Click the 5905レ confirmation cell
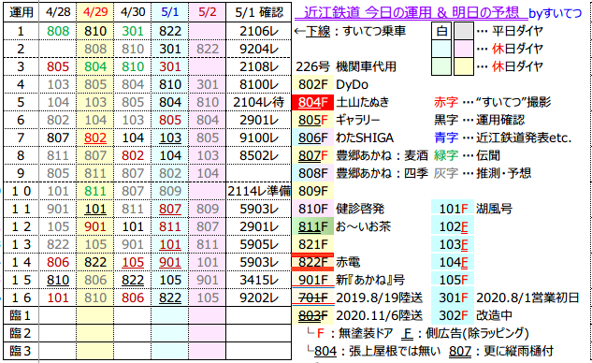 (x=259, y=244)
